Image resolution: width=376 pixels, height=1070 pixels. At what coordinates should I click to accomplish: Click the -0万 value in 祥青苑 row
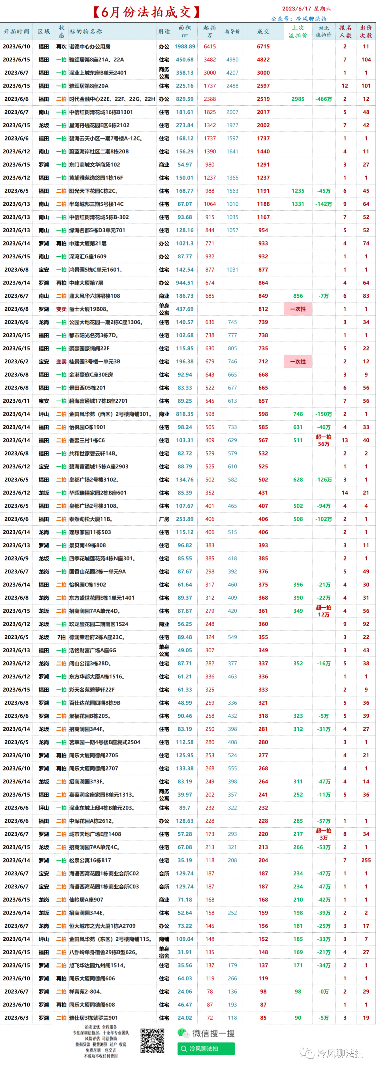click(x=324, y=992)
